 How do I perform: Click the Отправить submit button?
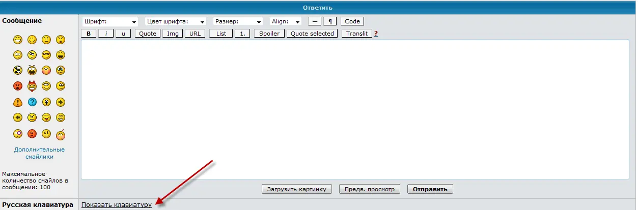coord(430,189)
